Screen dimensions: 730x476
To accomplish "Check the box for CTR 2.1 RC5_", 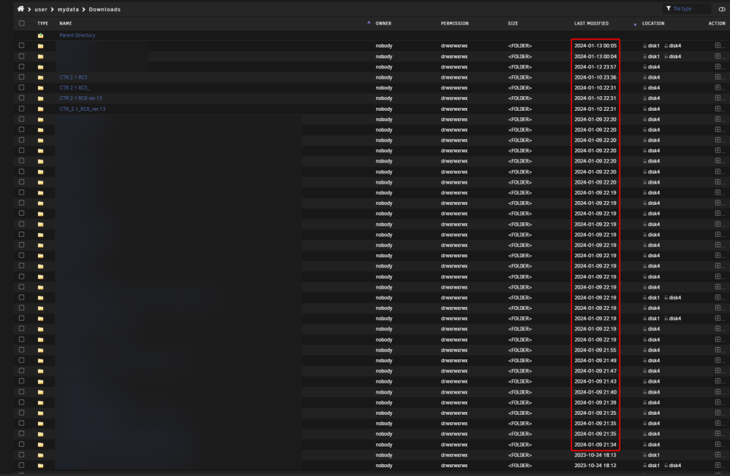I will pos(21,87).
